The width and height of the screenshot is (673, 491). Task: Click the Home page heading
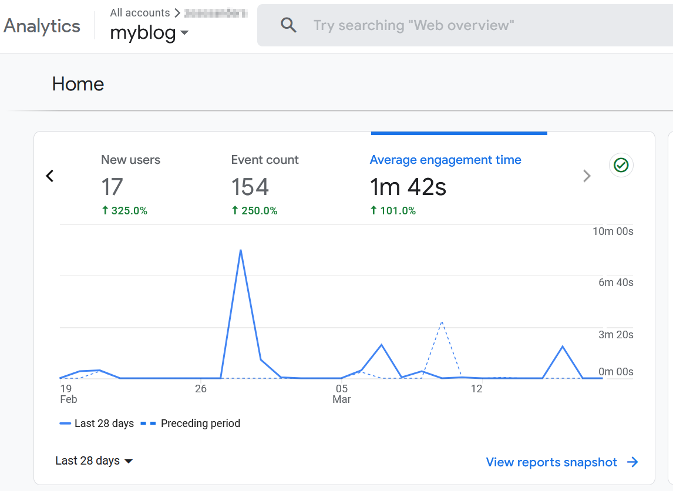pos(78,84)
